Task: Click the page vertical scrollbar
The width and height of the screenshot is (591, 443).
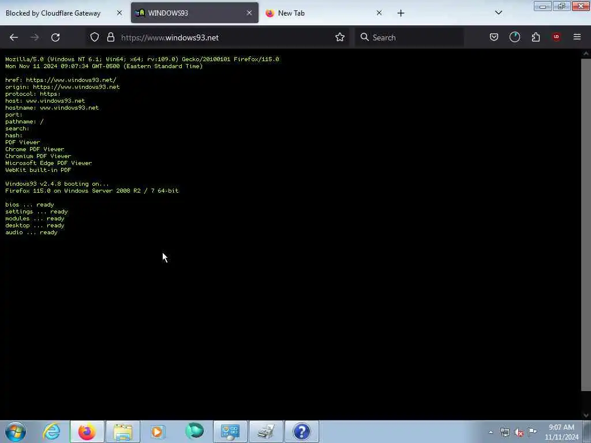Action: pos(586,224)
